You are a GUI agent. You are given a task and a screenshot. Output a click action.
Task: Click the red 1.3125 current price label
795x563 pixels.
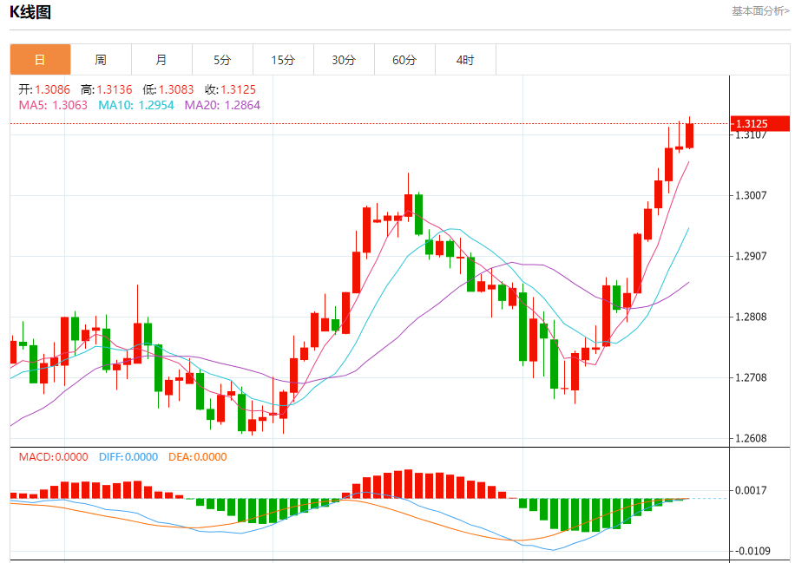coord(760,124)
